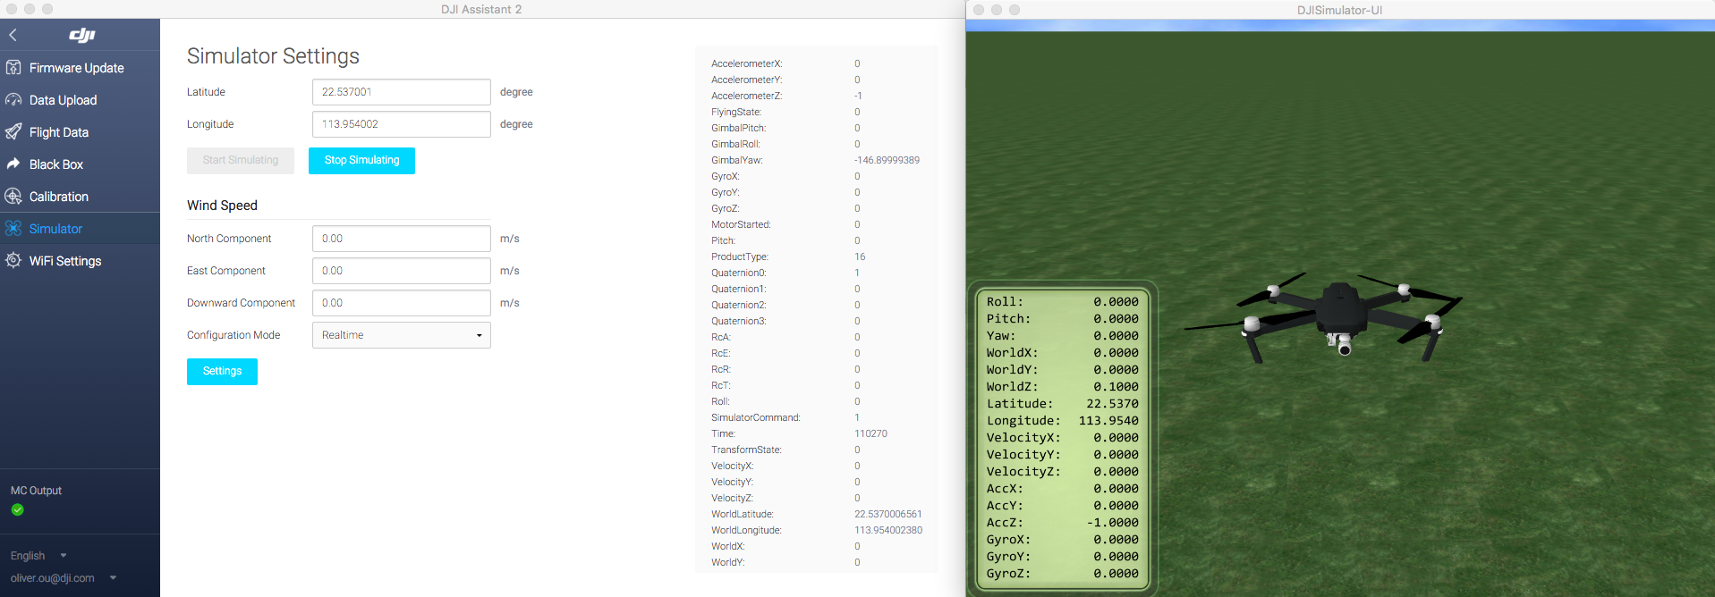Click VelocityZ row in simulator overlay

click(x=1062, y=472)
